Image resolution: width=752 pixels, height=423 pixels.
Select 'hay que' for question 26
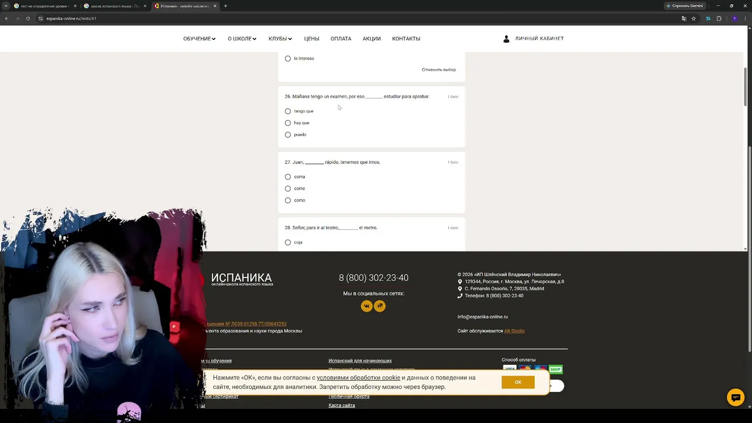point(288,123)
